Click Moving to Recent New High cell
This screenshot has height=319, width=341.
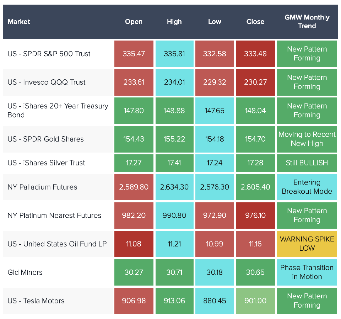click(307, 139)
